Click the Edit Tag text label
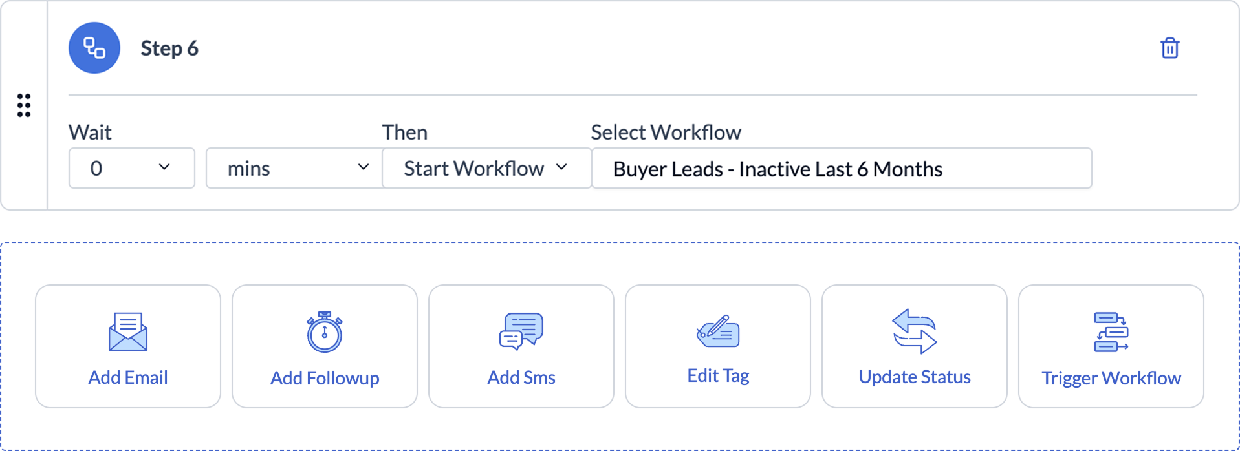Screen dimensions: 1240x451 [x=718, y=376]
